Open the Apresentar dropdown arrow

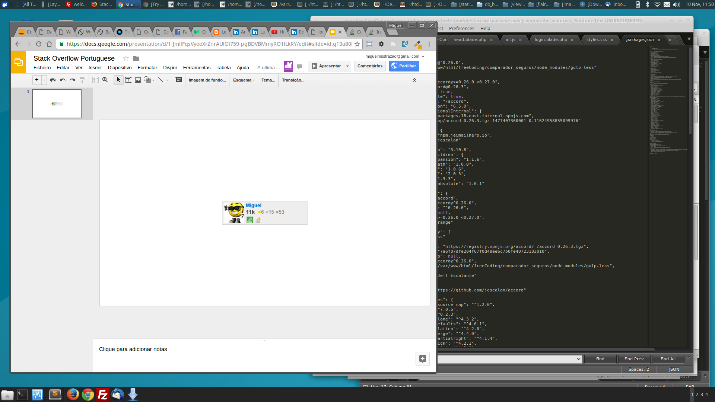347,66
